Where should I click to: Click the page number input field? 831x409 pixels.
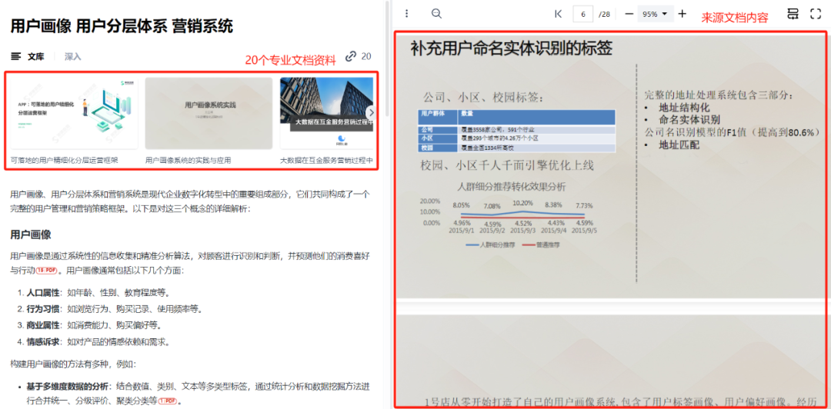pyautogui.click(x=584, y=14)
